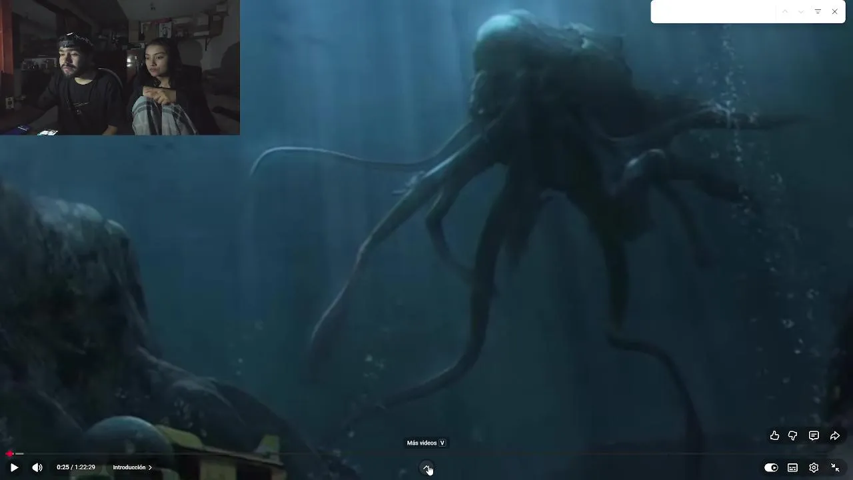This screenshot has height=480, width=853.
Task: Click the 0:25 / 1:22:29 time display
Action: click(x=76, y=467)
